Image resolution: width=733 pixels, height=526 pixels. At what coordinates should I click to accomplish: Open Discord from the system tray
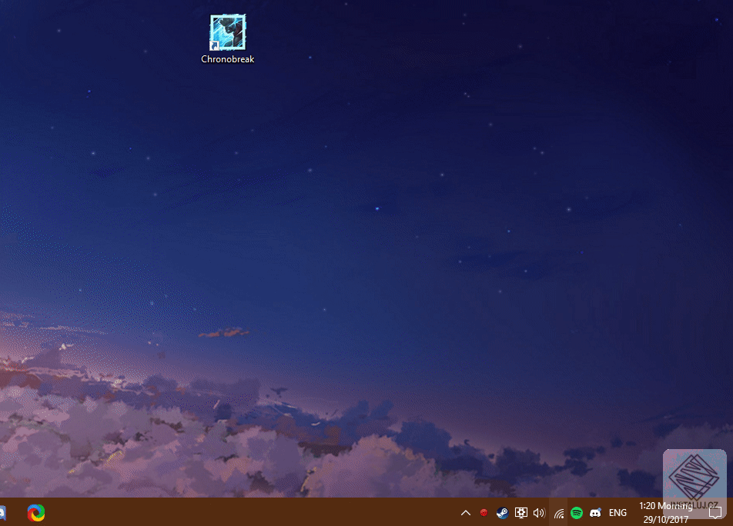595,513
